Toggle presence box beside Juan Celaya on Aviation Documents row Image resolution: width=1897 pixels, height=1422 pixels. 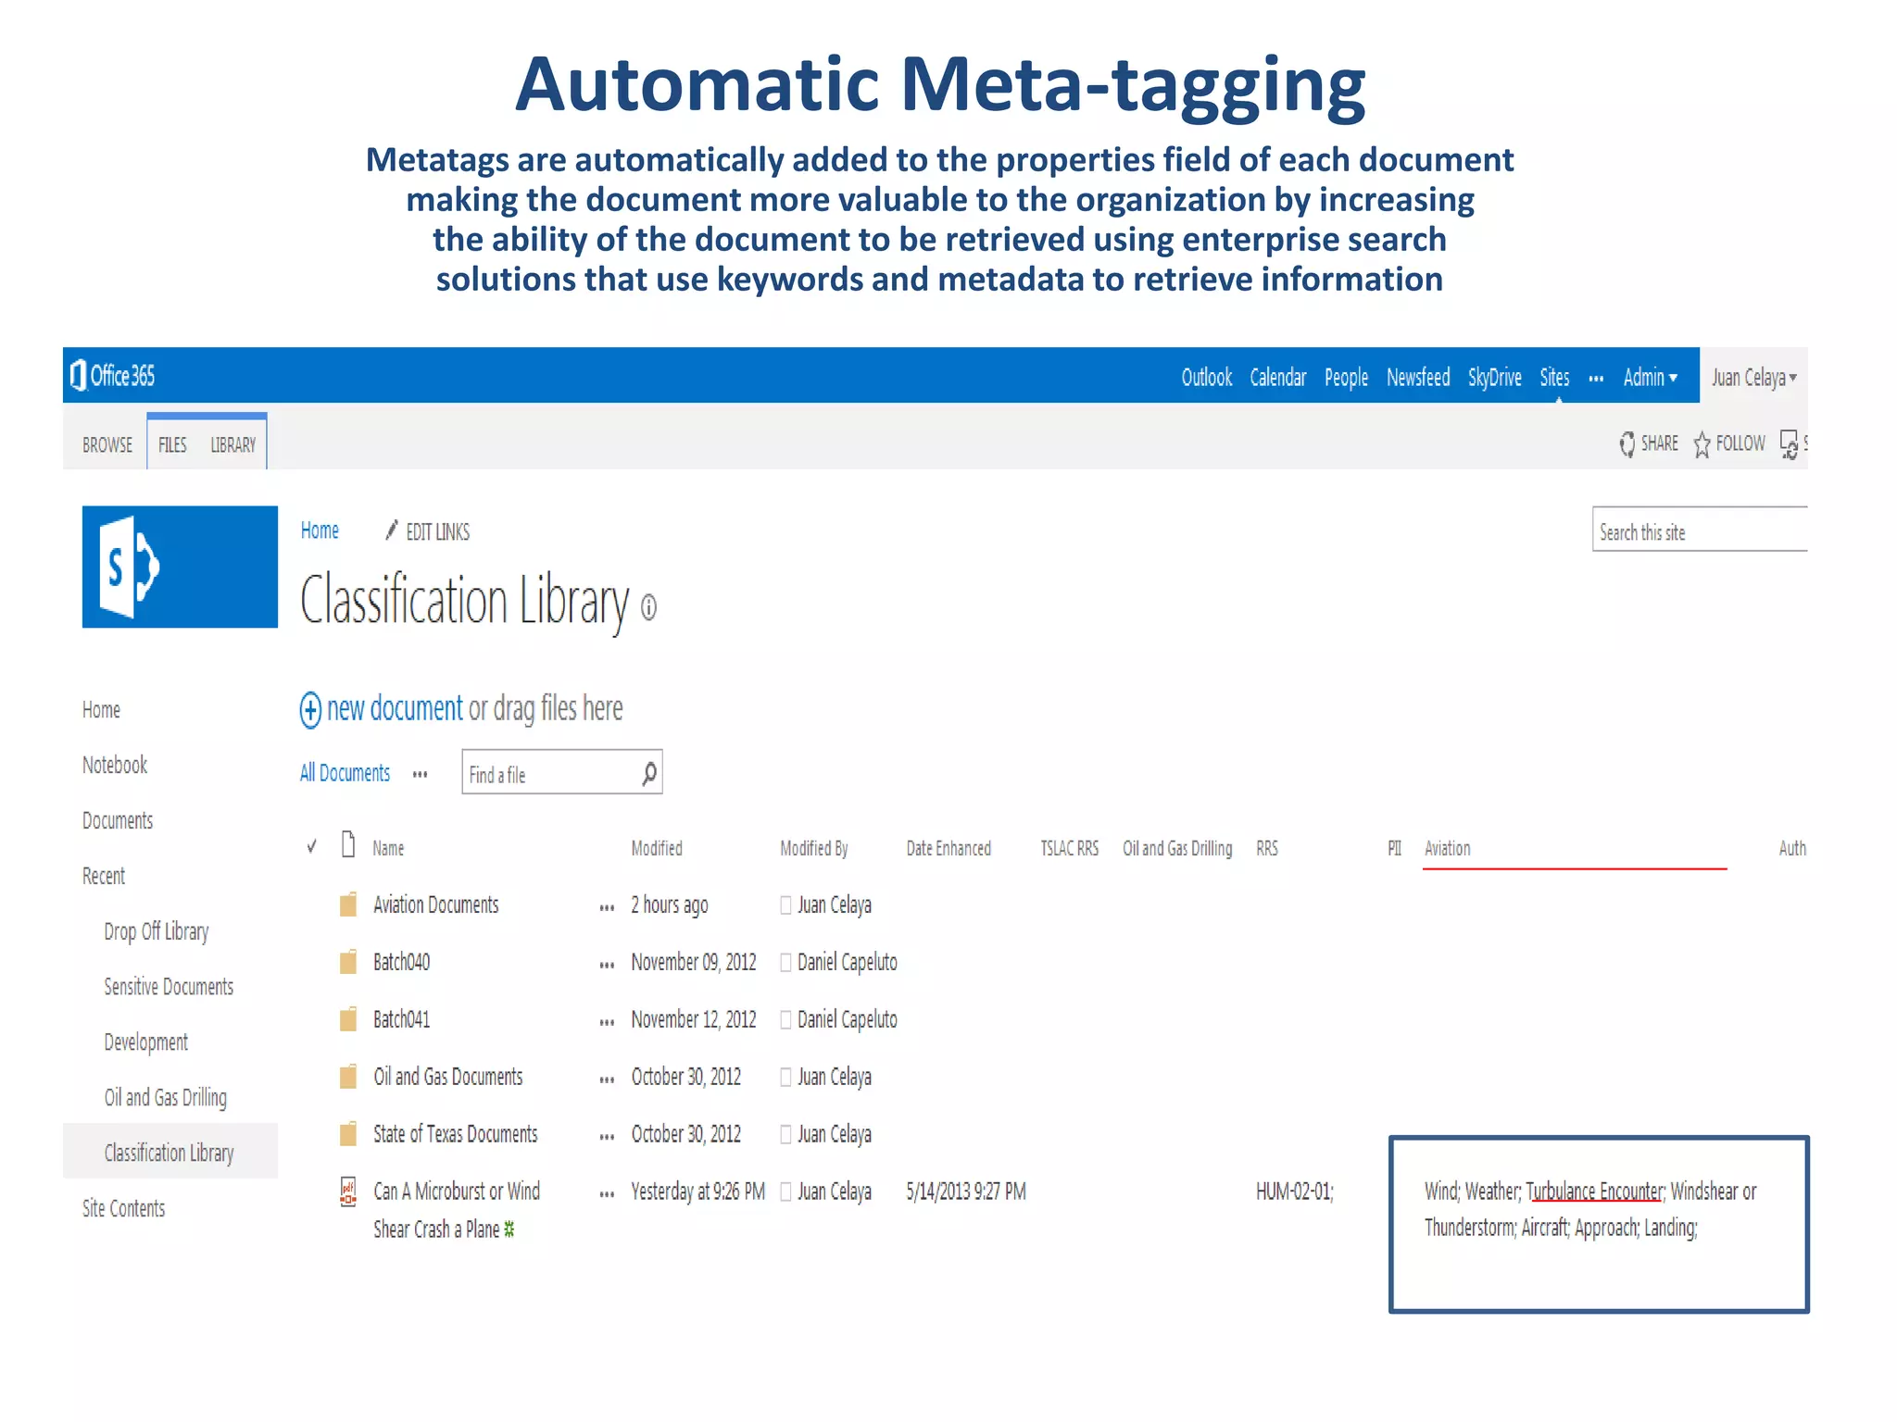[x=785, y=905]
